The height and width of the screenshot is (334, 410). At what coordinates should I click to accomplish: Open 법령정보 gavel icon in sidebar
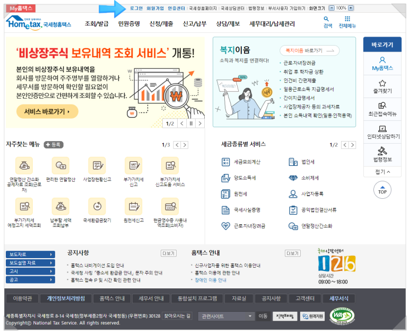tap(382, 151)
